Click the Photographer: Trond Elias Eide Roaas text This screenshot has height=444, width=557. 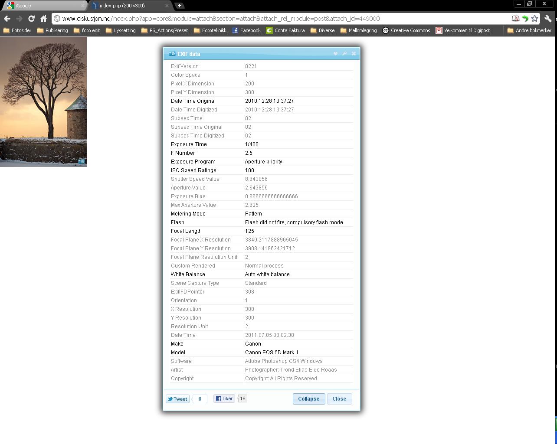click(291, 370)
